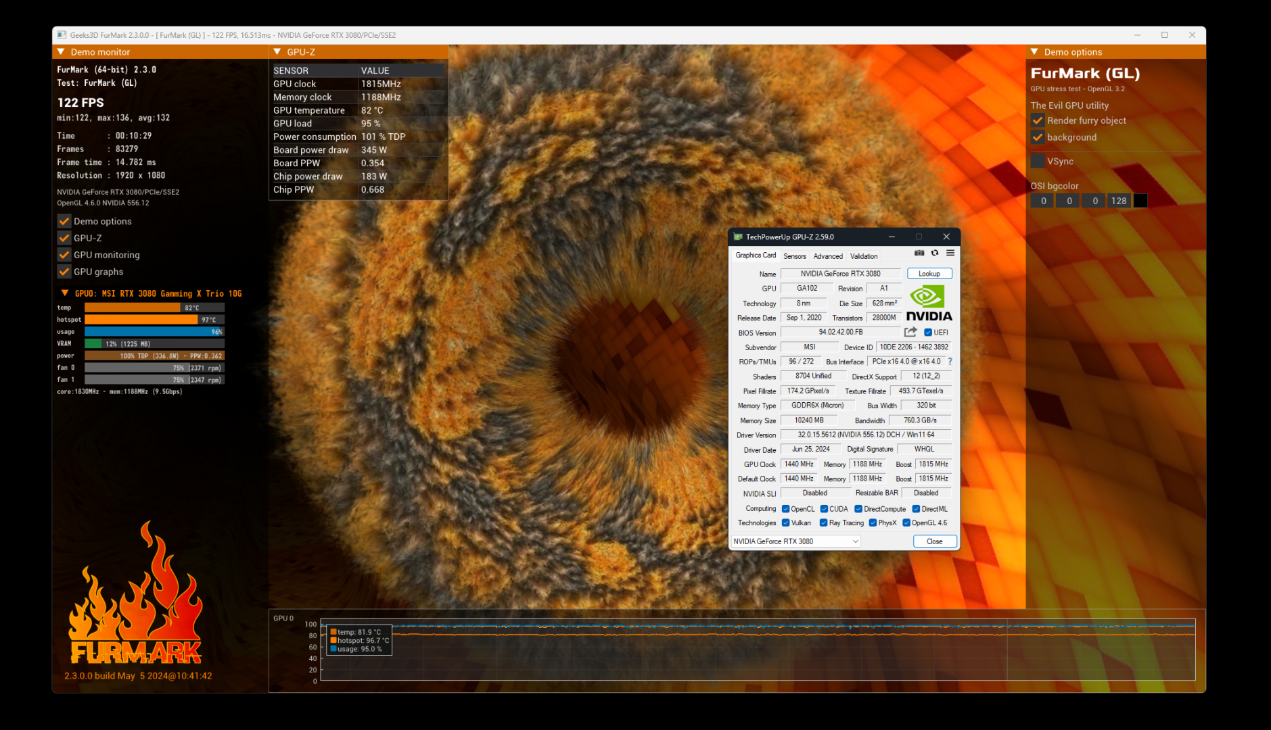Click the black OSI bgcolor swatch
The height and width of the screenshot is (730, 1271).
point(1140,201)
